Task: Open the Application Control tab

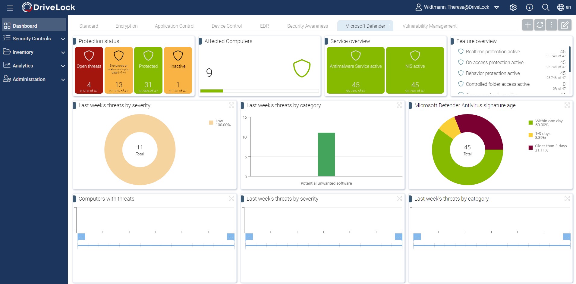Action: tap(175, 26)
